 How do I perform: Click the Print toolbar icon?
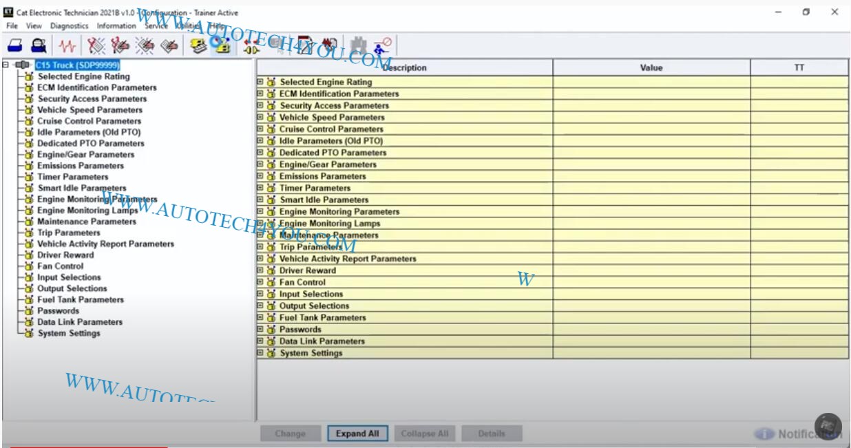pos(15,46)
